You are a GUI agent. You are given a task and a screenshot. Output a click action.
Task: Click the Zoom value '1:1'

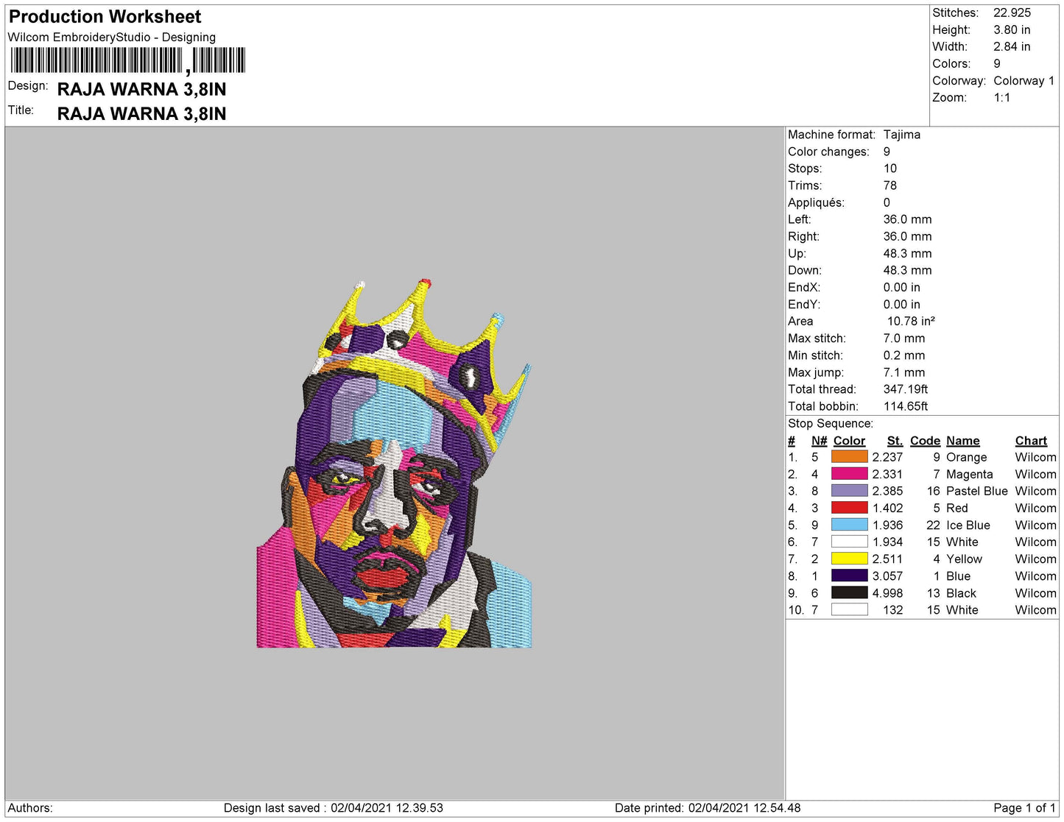click(x=1001, y=97)
